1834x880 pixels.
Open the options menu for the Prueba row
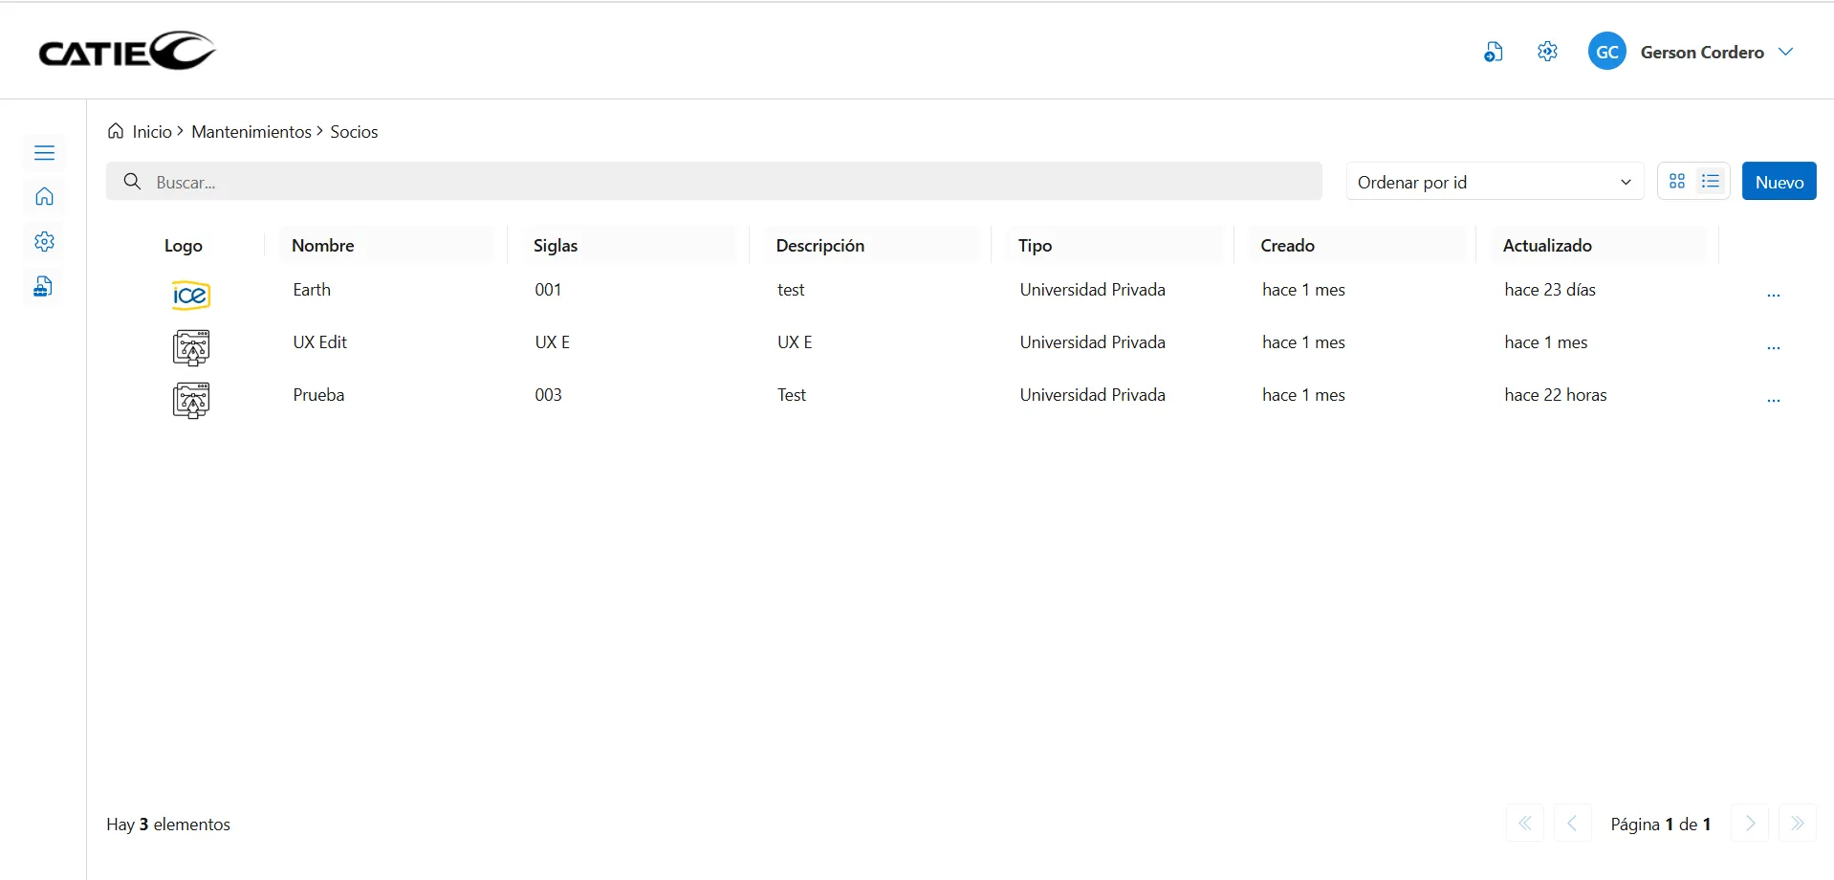click(x=1773, y=400)
